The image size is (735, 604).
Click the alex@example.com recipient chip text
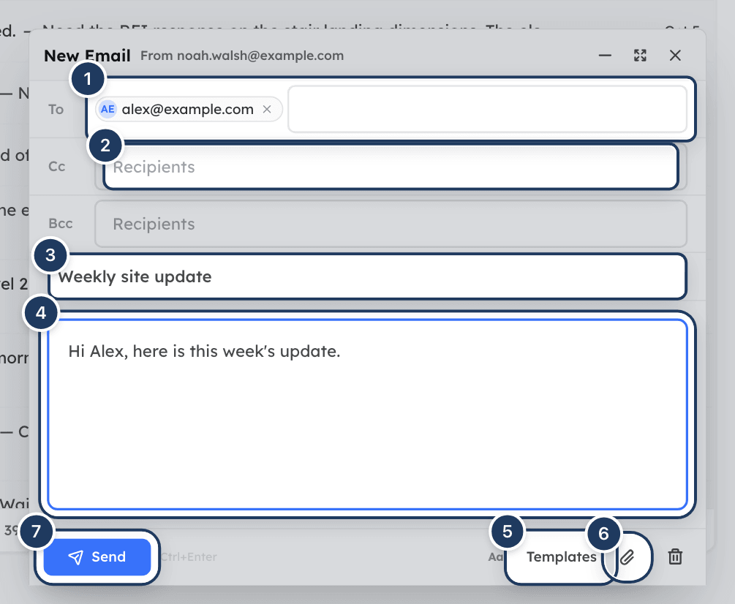tap(187, 109)
